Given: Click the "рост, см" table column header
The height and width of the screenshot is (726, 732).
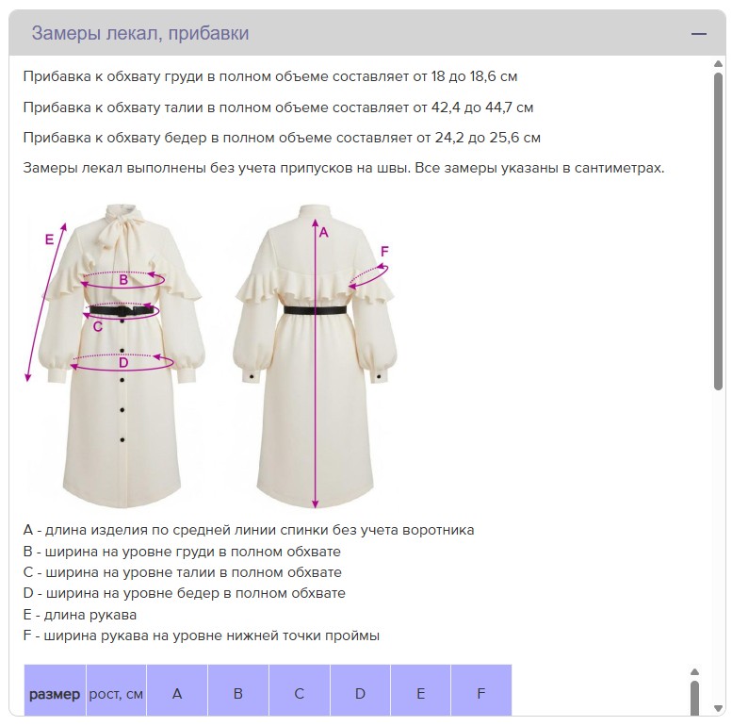Looking at the screenshot, I should coord(116,694).
